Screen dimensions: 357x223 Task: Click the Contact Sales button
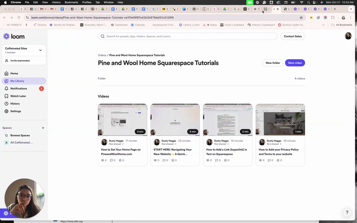click(x=293, y=36)
